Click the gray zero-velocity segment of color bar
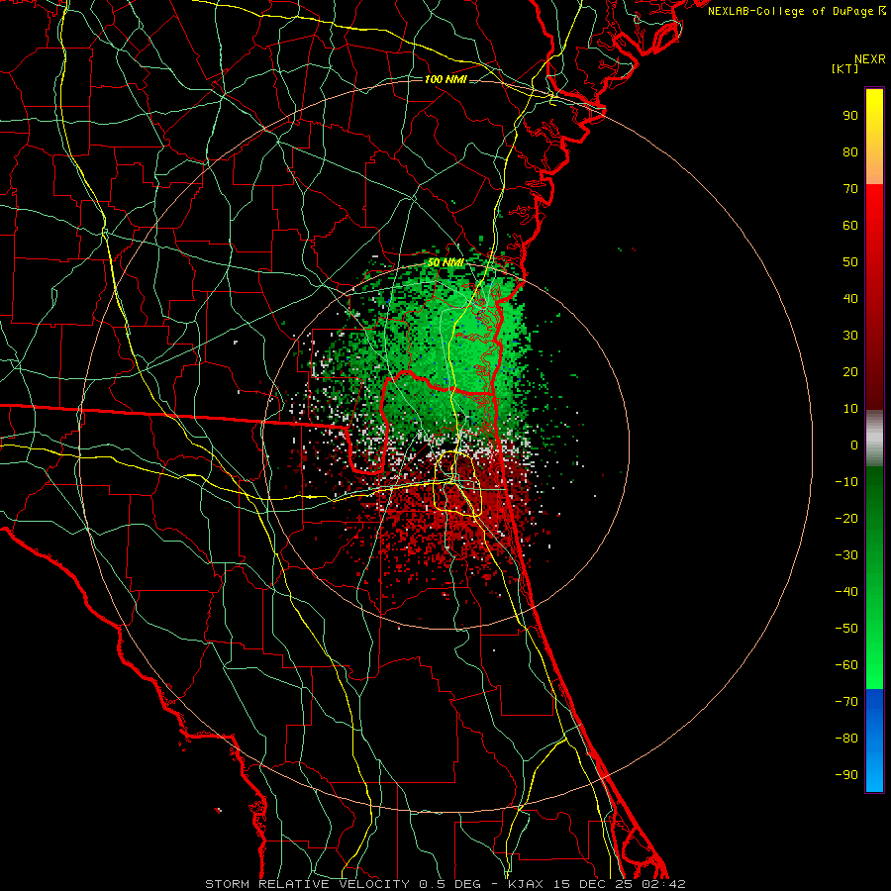The image size is (891, 891). click(874, 439)
